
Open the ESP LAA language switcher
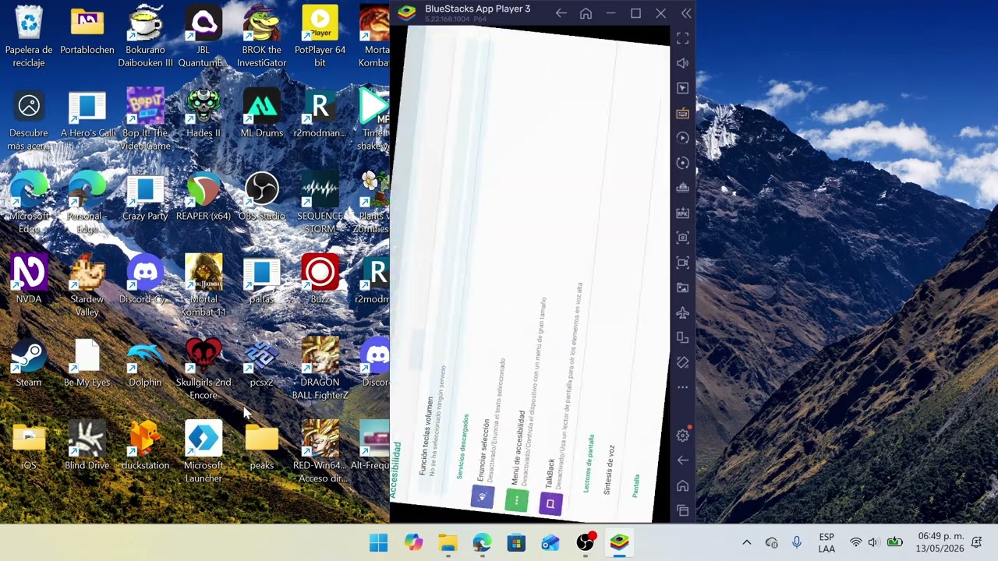click(x=826, y=542)
